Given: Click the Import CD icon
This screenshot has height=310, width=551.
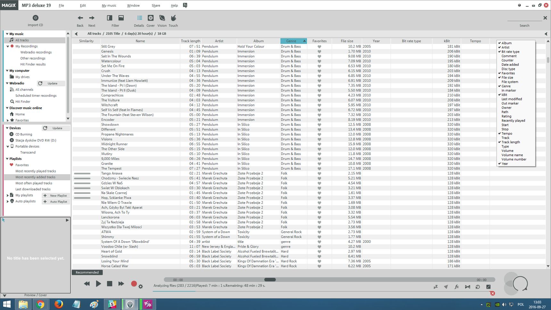Looking at the screenshot, I should pos(36,18).
